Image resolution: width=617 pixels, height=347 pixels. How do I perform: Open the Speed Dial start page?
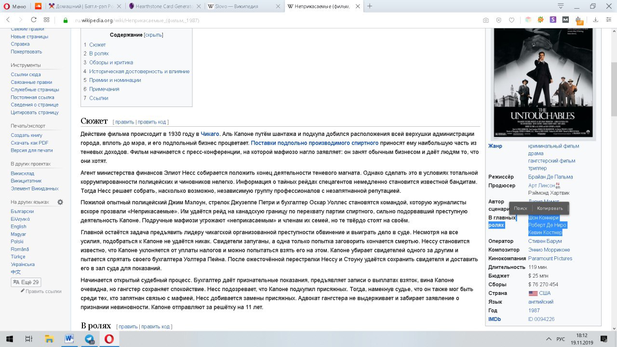[46, 20]
